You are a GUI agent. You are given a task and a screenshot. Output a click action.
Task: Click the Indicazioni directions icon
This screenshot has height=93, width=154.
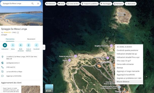(x=5, y=45)
